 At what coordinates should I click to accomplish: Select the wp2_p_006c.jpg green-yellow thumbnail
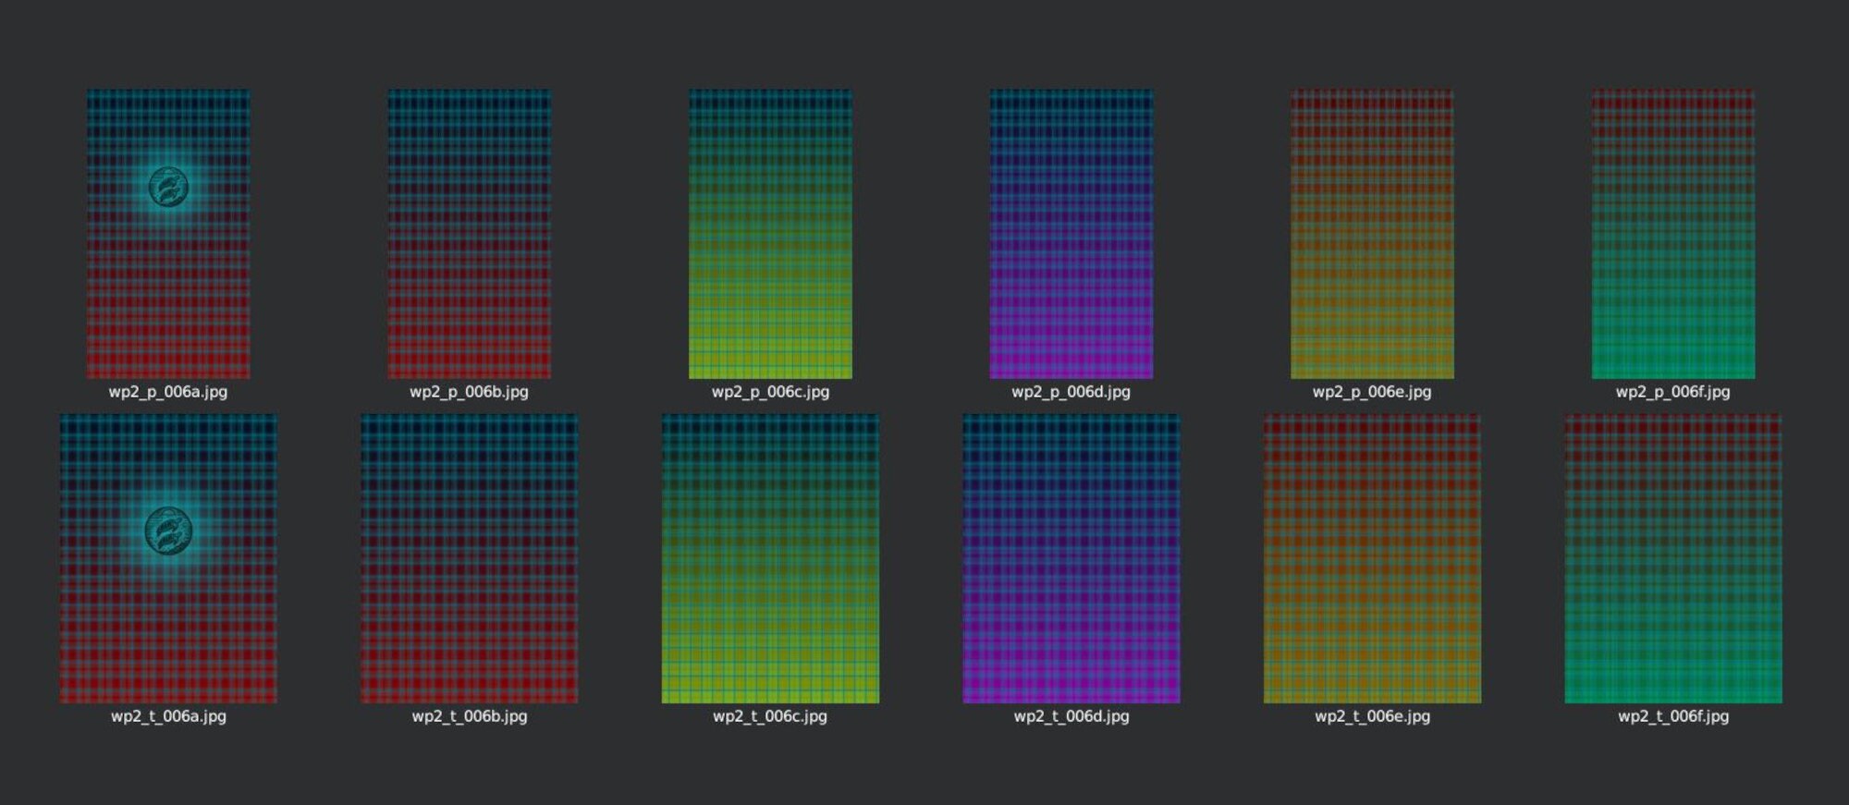point(770,234)
